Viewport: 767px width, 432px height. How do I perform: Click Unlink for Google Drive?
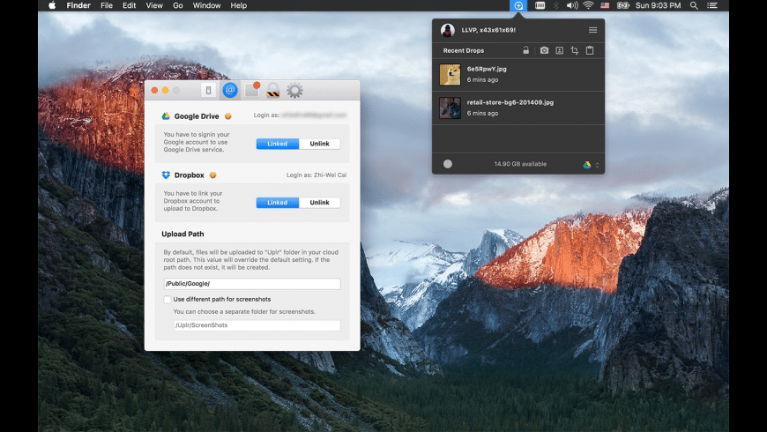tap(319, 144)
